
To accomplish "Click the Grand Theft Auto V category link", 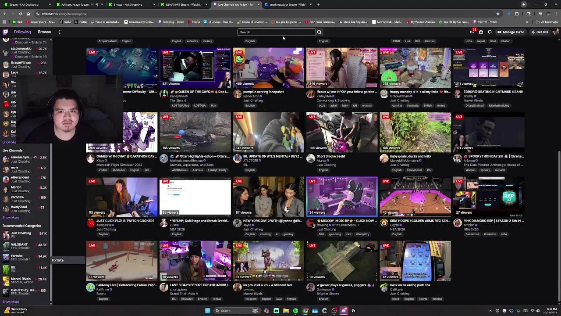I will pyautogui.click(x=184, y=294).
